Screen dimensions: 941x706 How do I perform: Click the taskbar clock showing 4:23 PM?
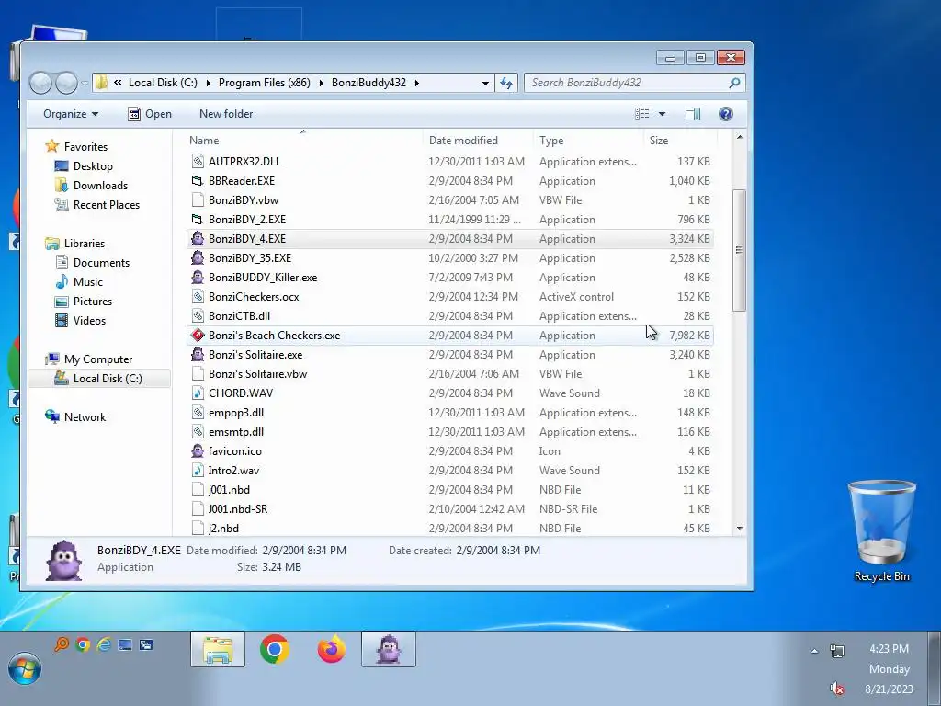(x=889, y=649)
